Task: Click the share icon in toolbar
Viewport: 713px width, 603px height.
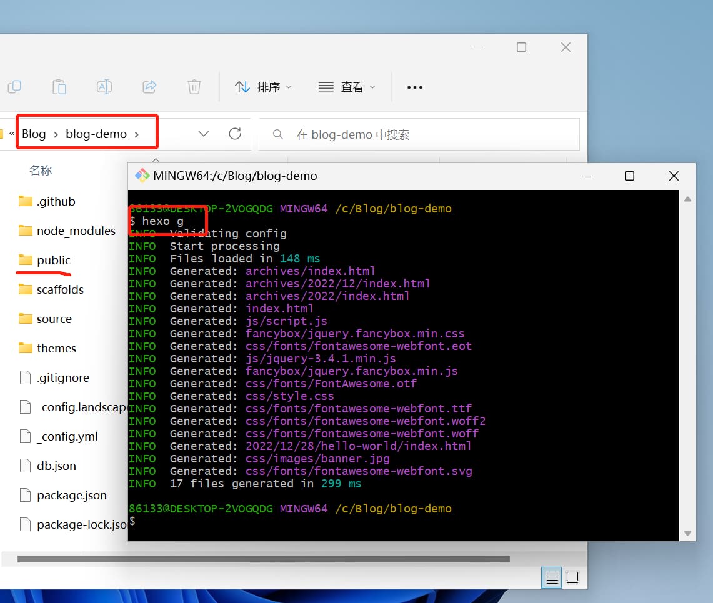Action: click(x=149, y=87)
